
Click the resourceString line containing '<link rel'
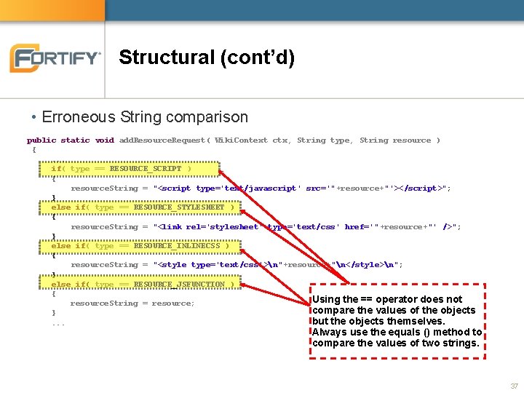266,227
